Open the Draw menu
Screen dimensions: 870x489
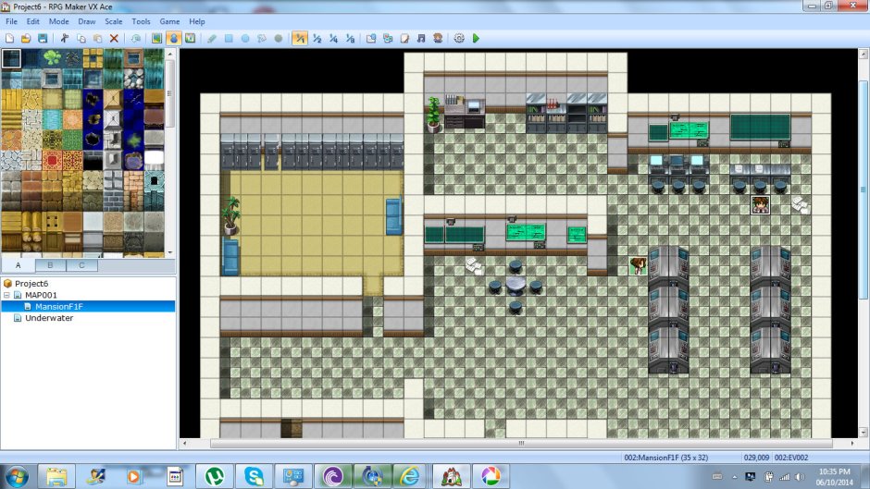click(x=87, y=21)
